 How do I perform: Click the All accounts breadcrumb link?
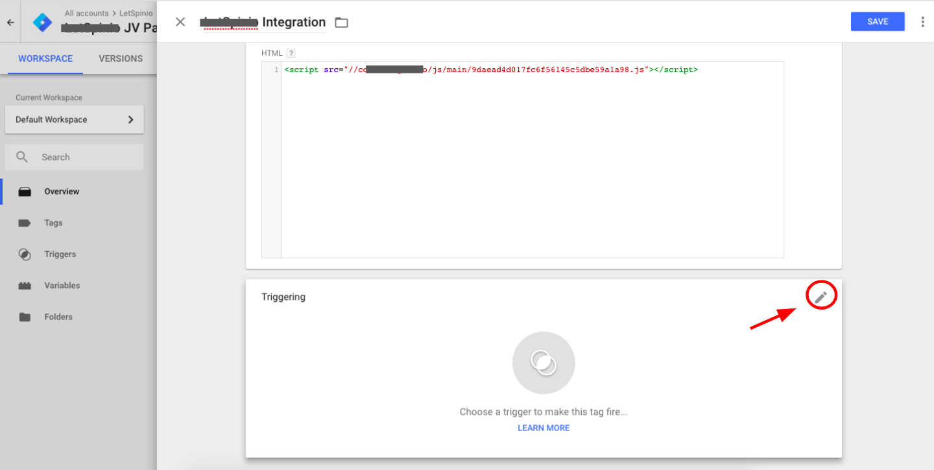tap(88, 13)
